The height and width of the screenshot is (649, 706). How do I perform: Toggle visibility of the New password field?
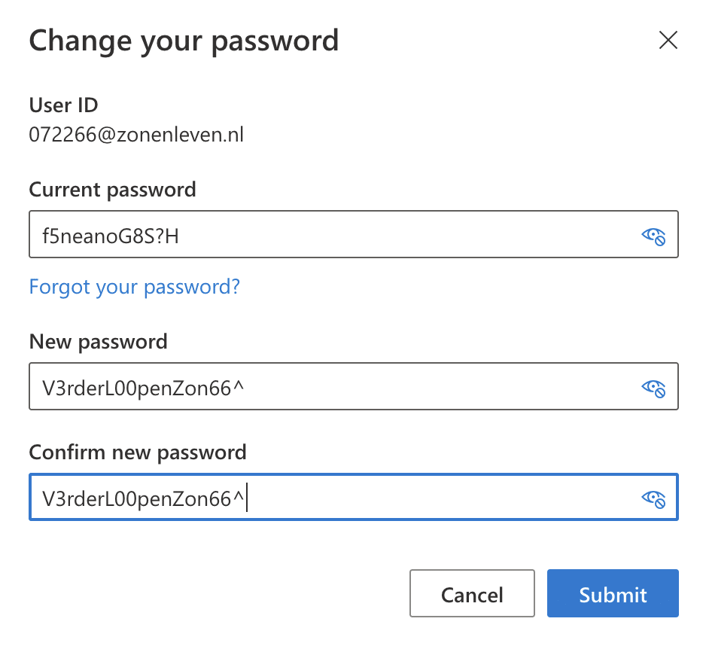653,388
